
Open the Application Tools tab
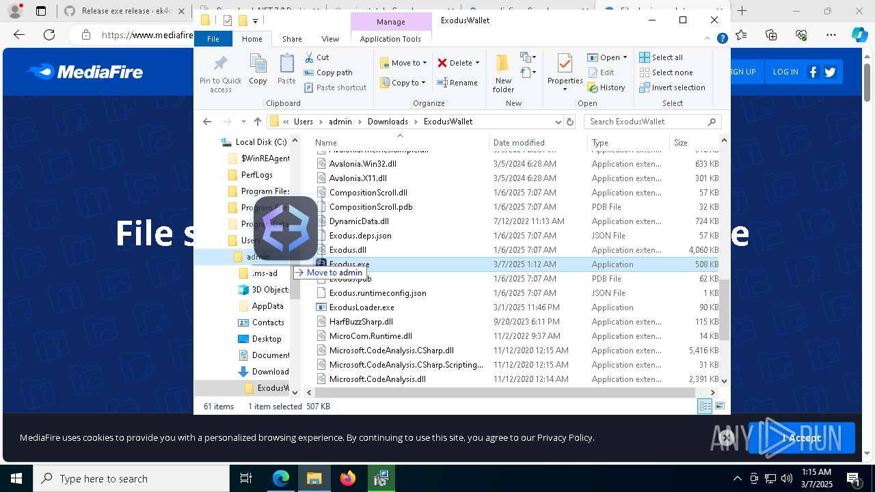(390, 39)
